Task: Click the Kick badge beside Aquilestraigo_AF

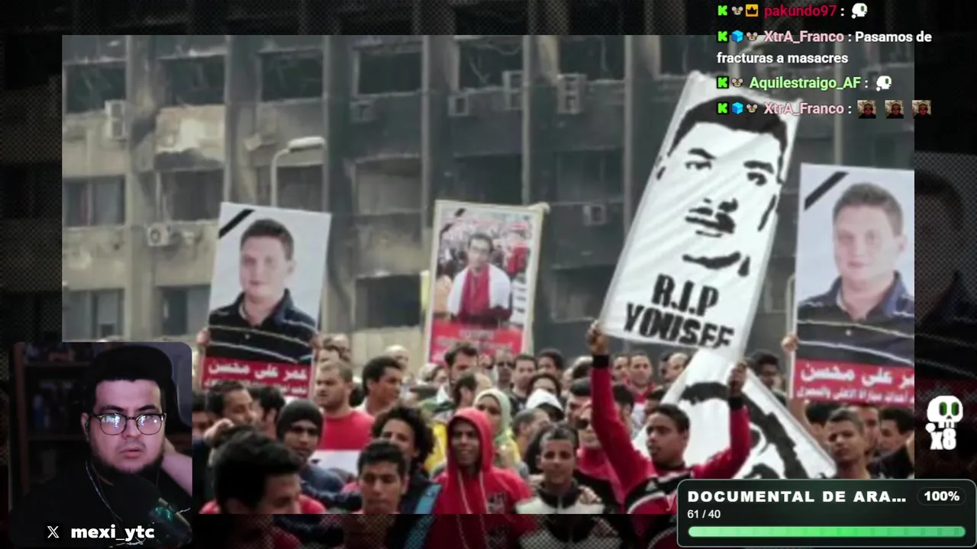Action: pos(723,82)
